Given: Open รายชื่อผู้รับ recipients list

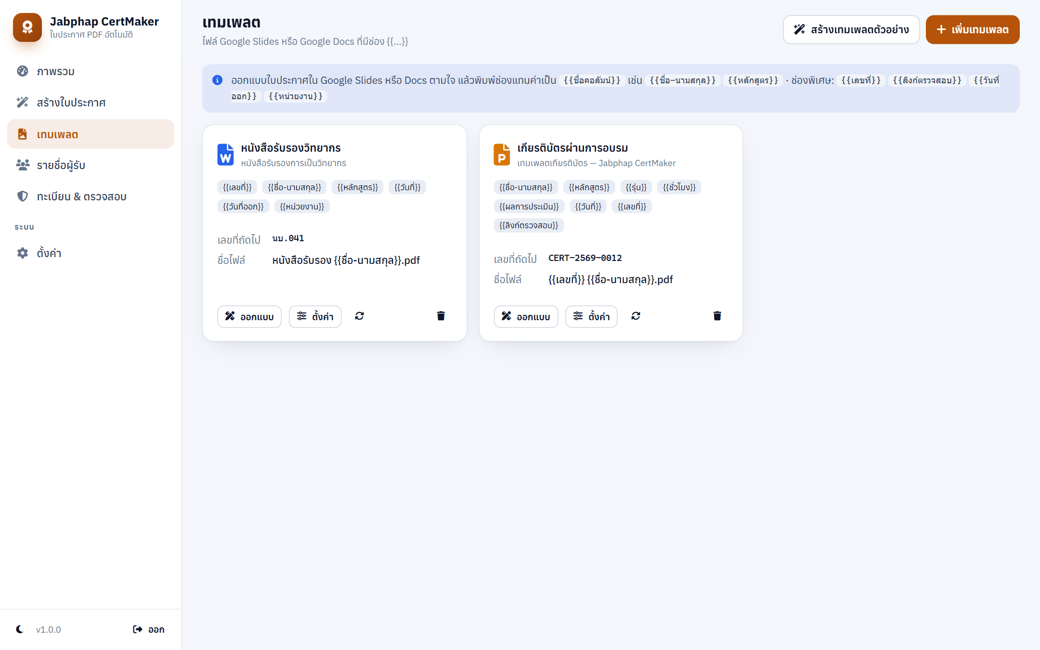Looking at the screenshot, I should click(x=91, y=165).
